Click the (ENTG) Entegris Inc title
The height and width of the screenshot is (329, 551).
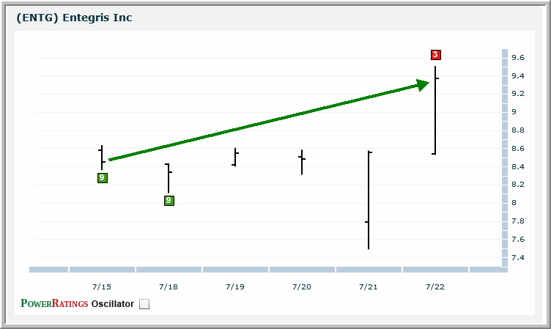click(x=74, y=18)
